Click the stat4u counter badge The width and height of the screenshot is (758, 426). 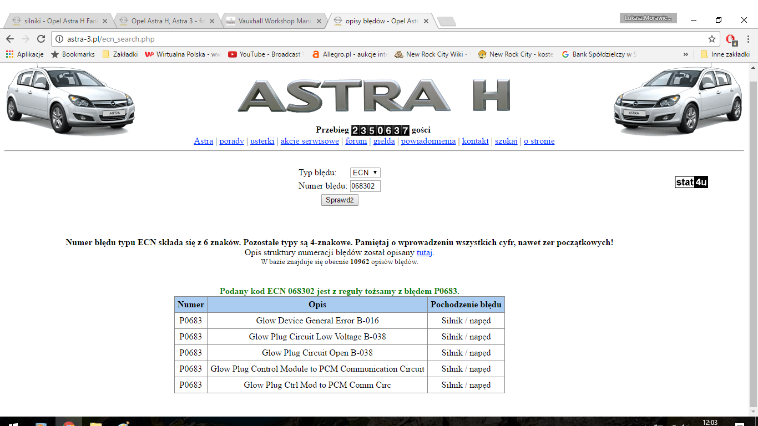click(x=691, y=182)
